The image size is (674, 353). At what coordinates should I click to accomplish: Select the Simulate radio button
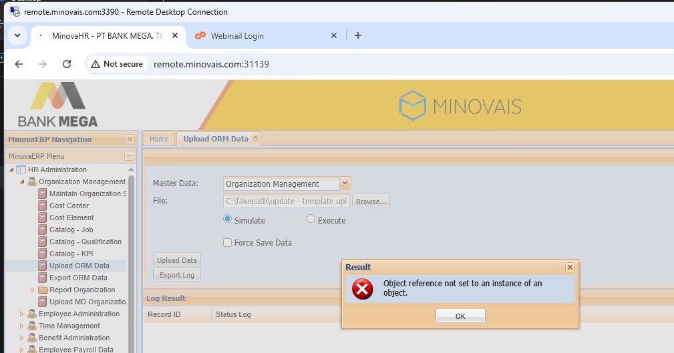pos(227,219)
